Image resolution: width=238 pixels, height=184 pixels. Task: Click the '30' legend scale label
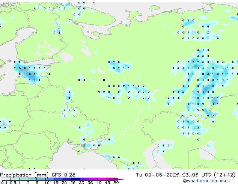tap(82, 182)
